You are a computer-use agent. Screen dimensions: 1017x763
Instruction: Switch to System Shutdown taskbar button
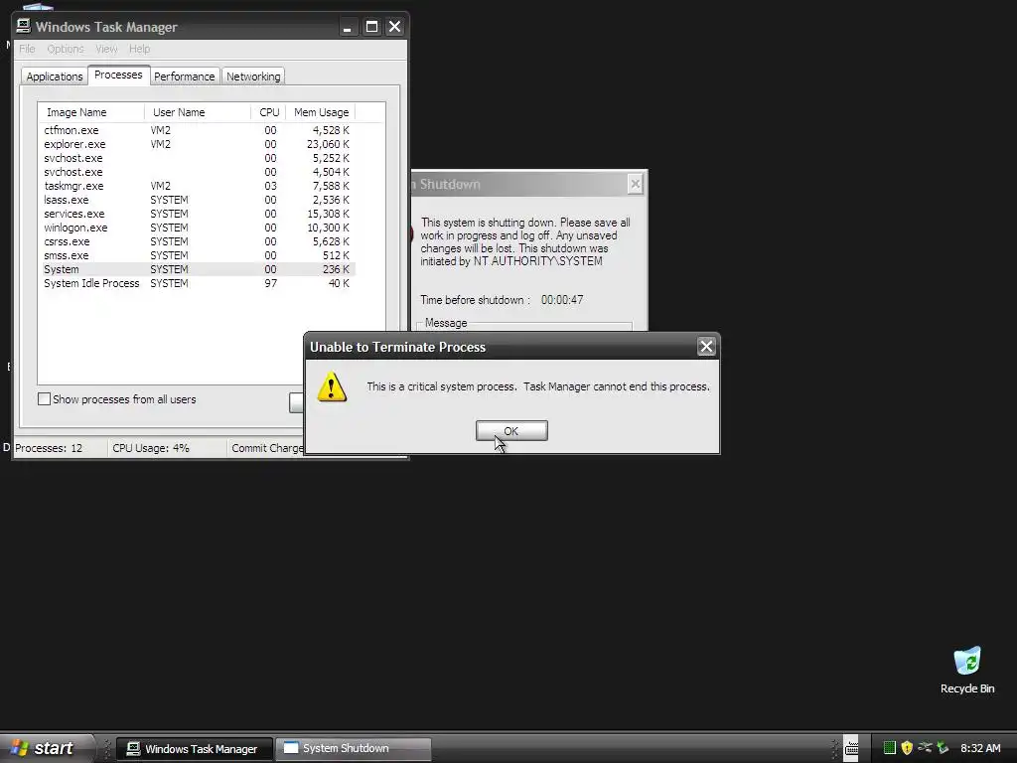353,749
